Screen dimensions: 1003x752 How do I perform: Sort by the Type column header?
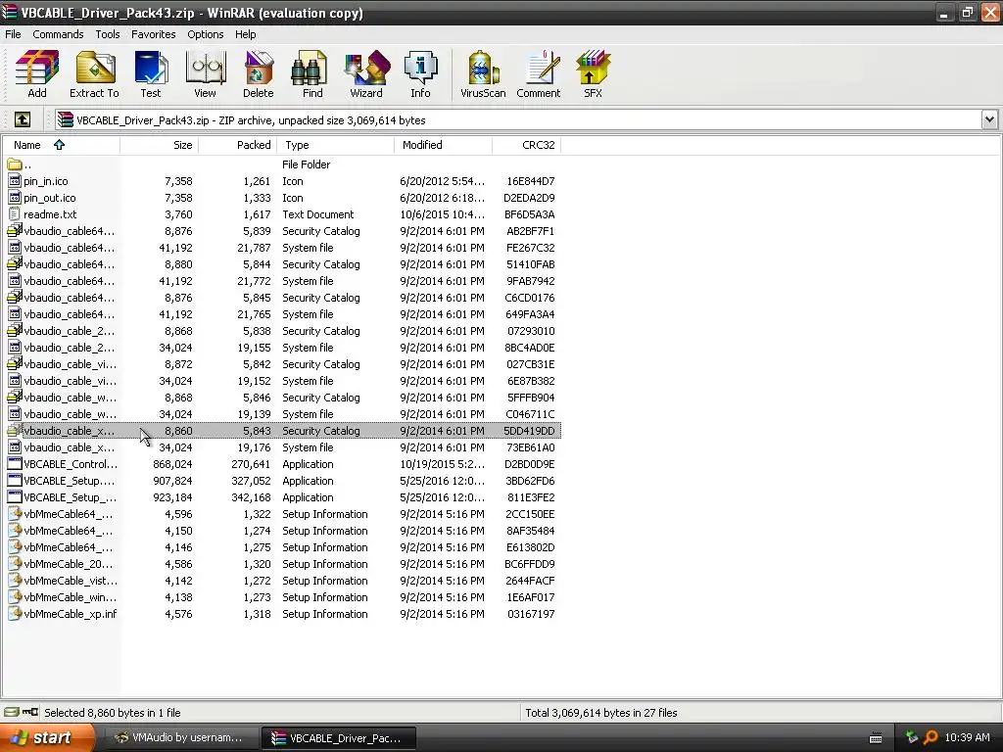[x=335, y=145]
